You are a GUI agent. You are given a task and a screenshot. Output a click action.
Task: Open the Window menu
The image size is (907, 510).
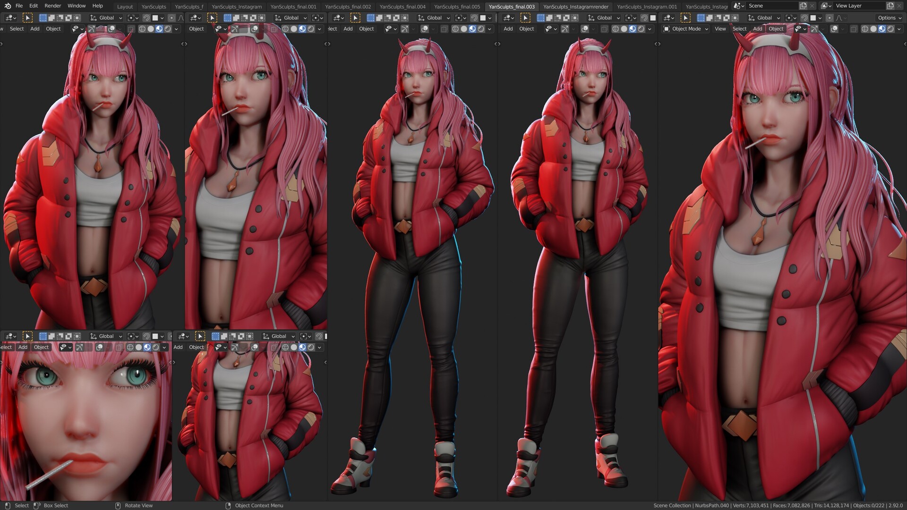coord(77,6)
